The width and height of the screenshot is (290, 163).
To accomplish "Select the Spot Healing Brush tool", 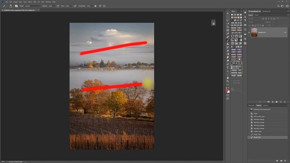I will point(227,37).
